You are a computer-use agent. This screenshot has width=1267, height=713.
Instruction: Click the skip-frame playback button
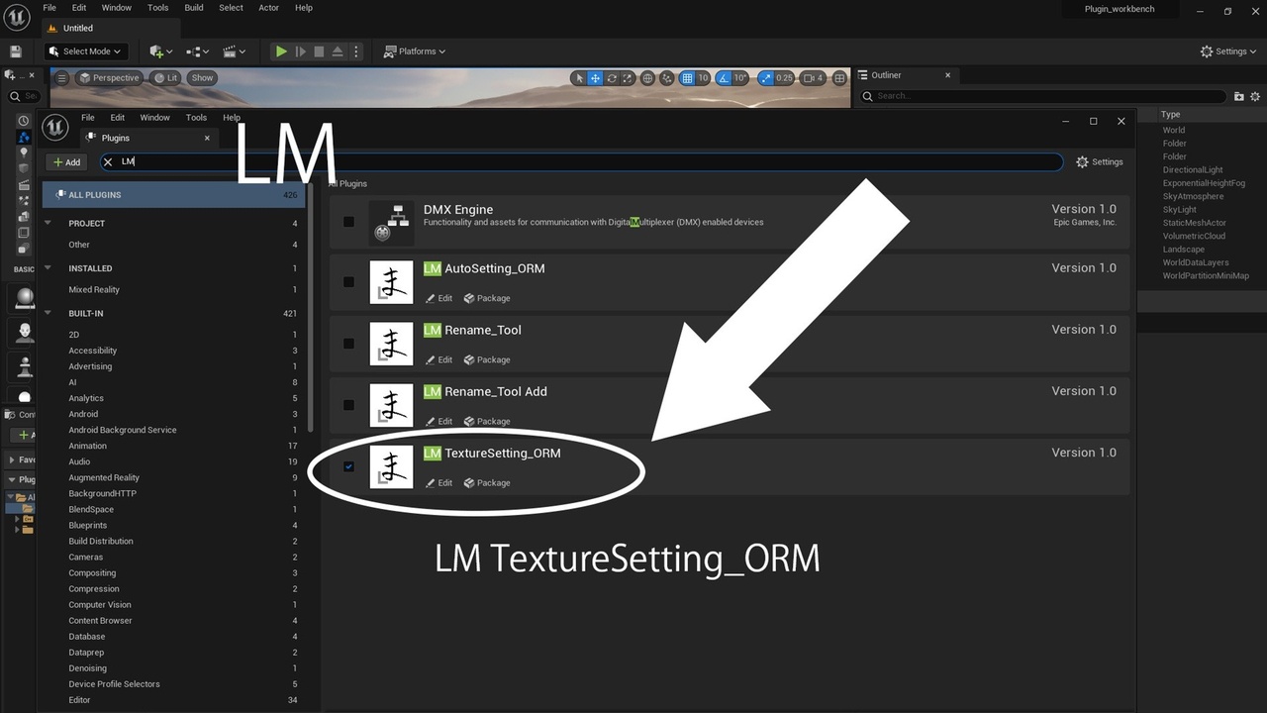coord(300,51)
